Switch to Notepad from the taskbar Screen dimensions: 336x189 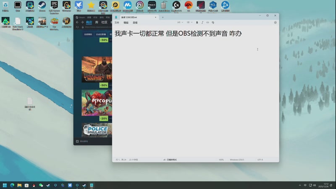[x=92, y=185]
